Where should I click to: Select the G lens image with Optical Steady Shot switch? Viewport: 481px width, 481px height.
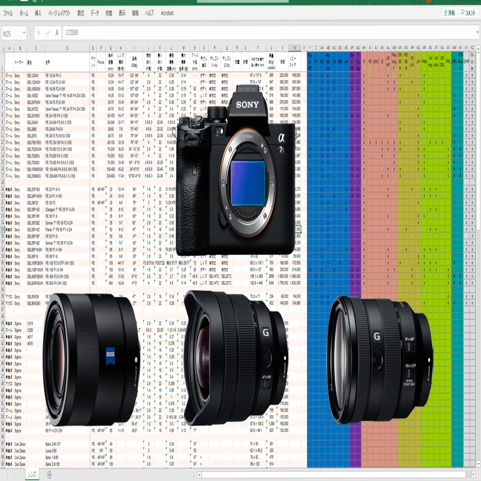(380, 359)
